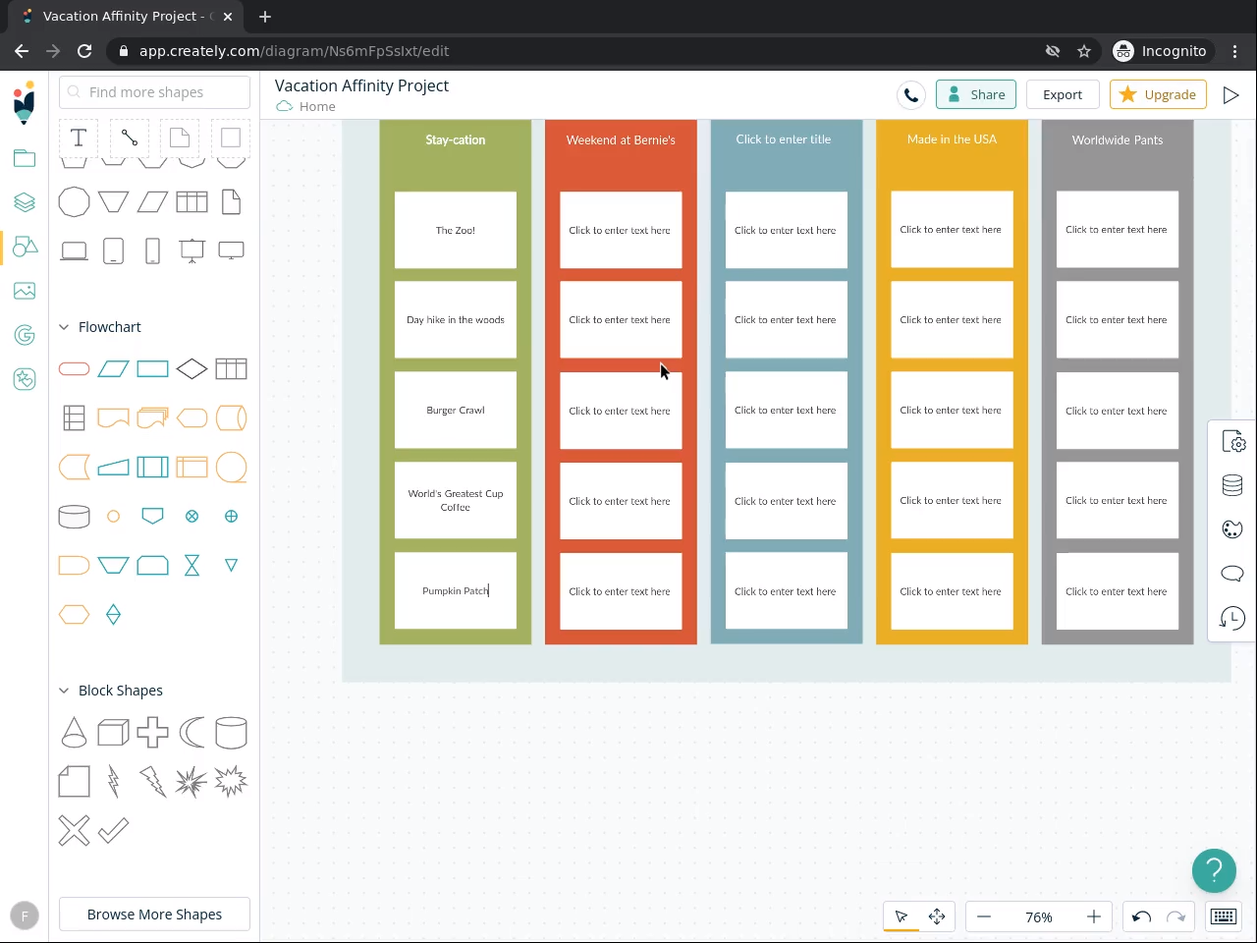
Task: Open the comments panel icon
Action: coord(1231,574)
